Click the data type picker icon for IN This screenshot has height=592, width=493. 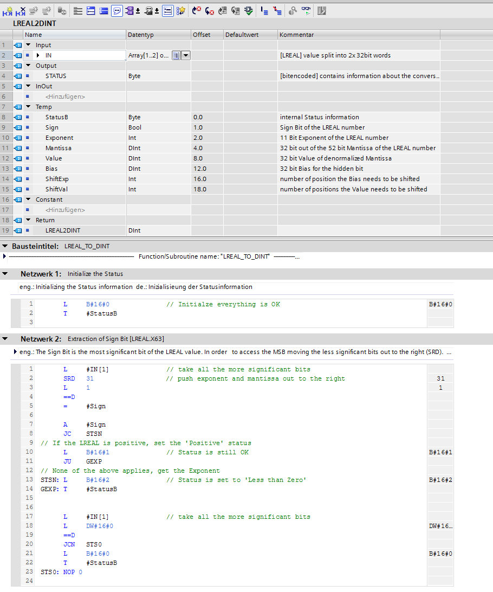tap(176, 55)
